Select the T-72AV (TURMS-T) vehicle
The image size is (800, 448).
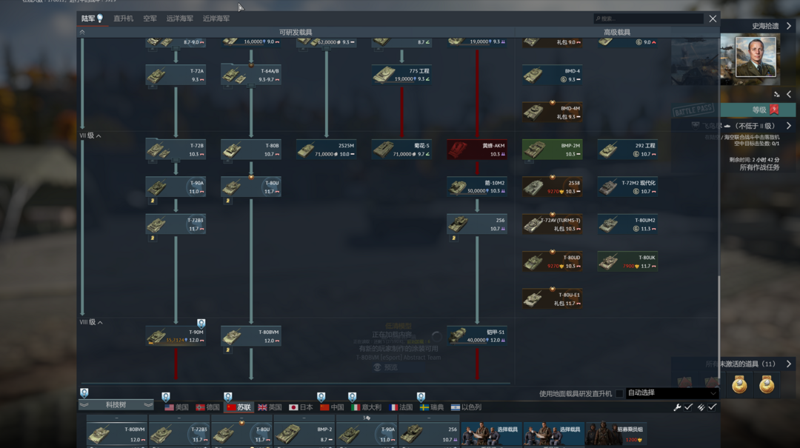tap(552, 224)
